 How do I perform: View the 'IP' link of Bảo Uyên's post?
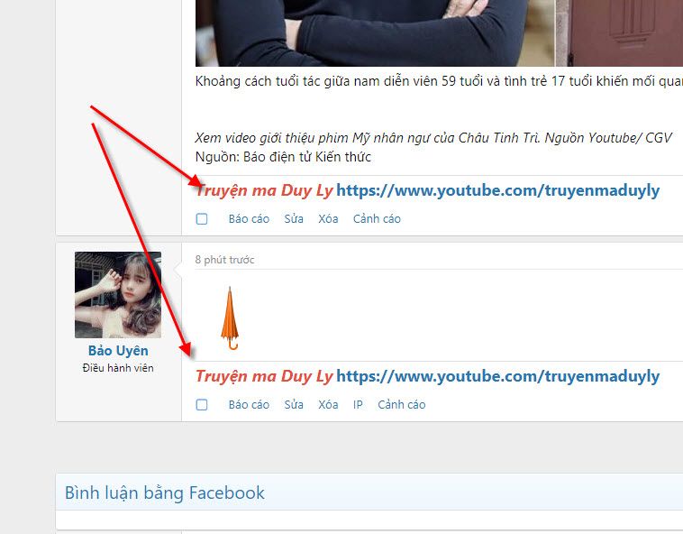[x=358, y=405]
